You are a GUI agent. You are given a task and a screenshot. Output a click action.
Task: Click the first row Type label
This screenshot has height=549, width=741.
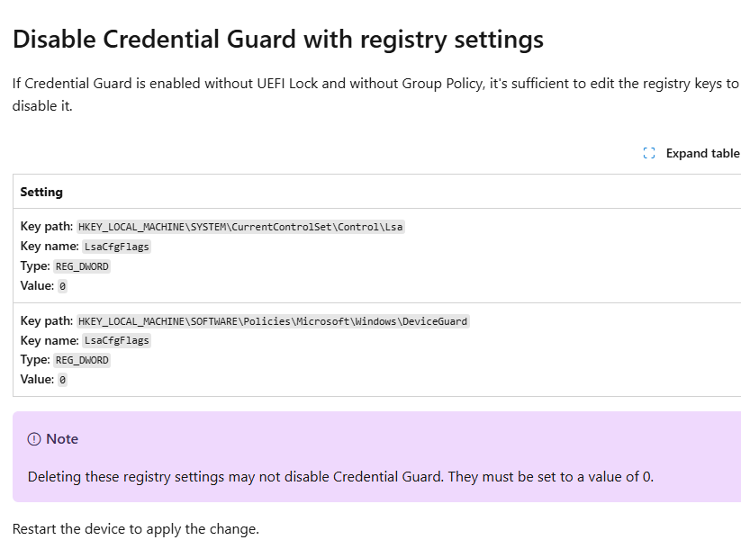pyautogui.click(x=35, y=266)
